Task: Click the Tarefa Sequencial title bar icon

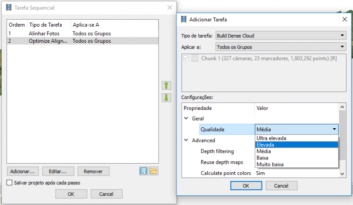Action: click(x=9, y=7)
